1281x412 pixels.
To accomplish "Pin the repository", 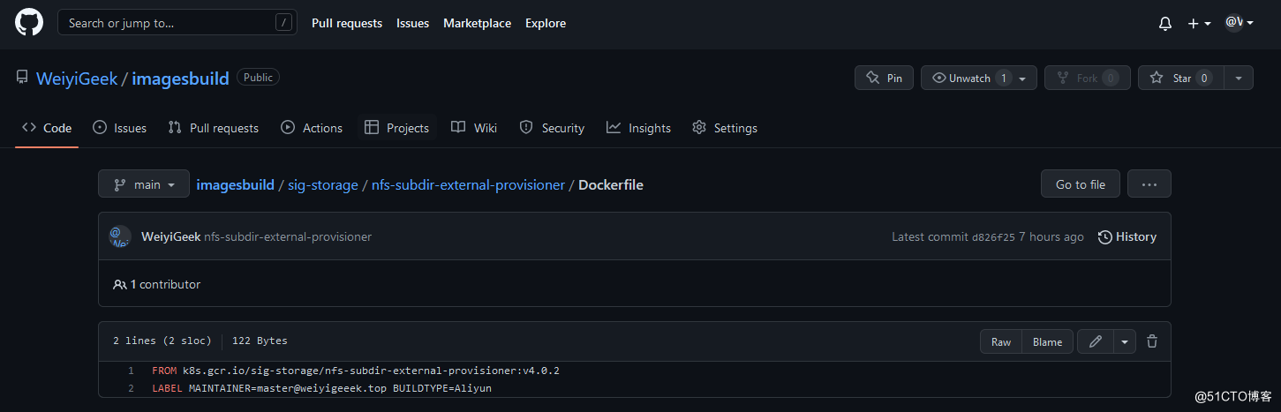I will 884,78.
